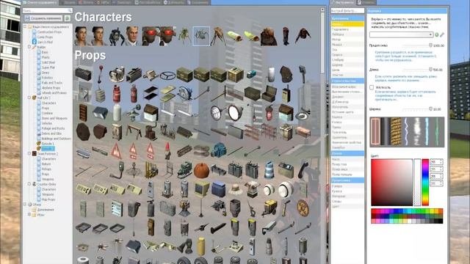The width and height of the screenshot is (470, 264).
Task: Expand the Игры folder node
Action: pos(29,215)
